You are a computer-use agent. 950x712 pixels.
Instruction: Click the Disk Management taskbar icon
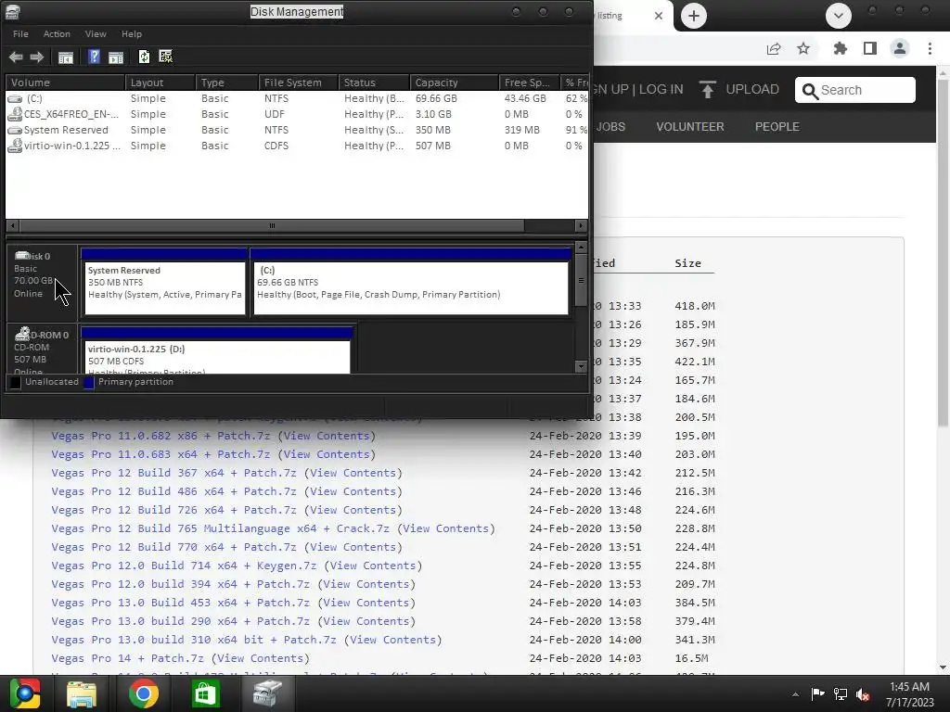point(267,693)
